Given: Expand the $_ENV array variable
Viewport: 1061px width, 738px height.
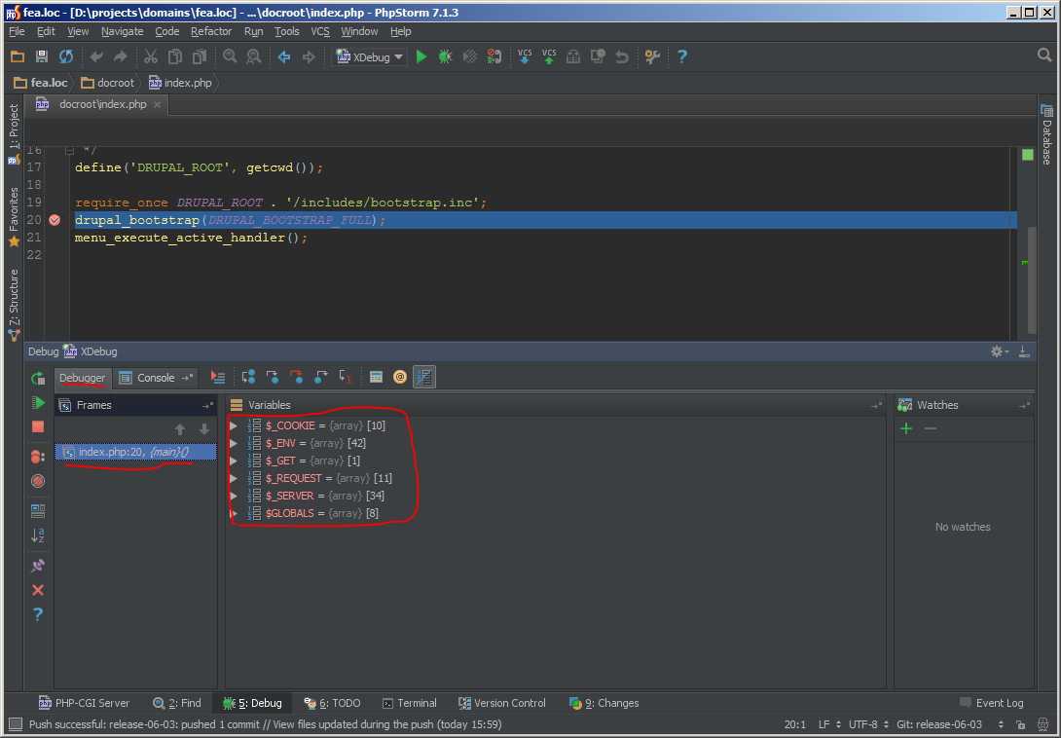Looking at the screenshot, I should tap(234, 443).
